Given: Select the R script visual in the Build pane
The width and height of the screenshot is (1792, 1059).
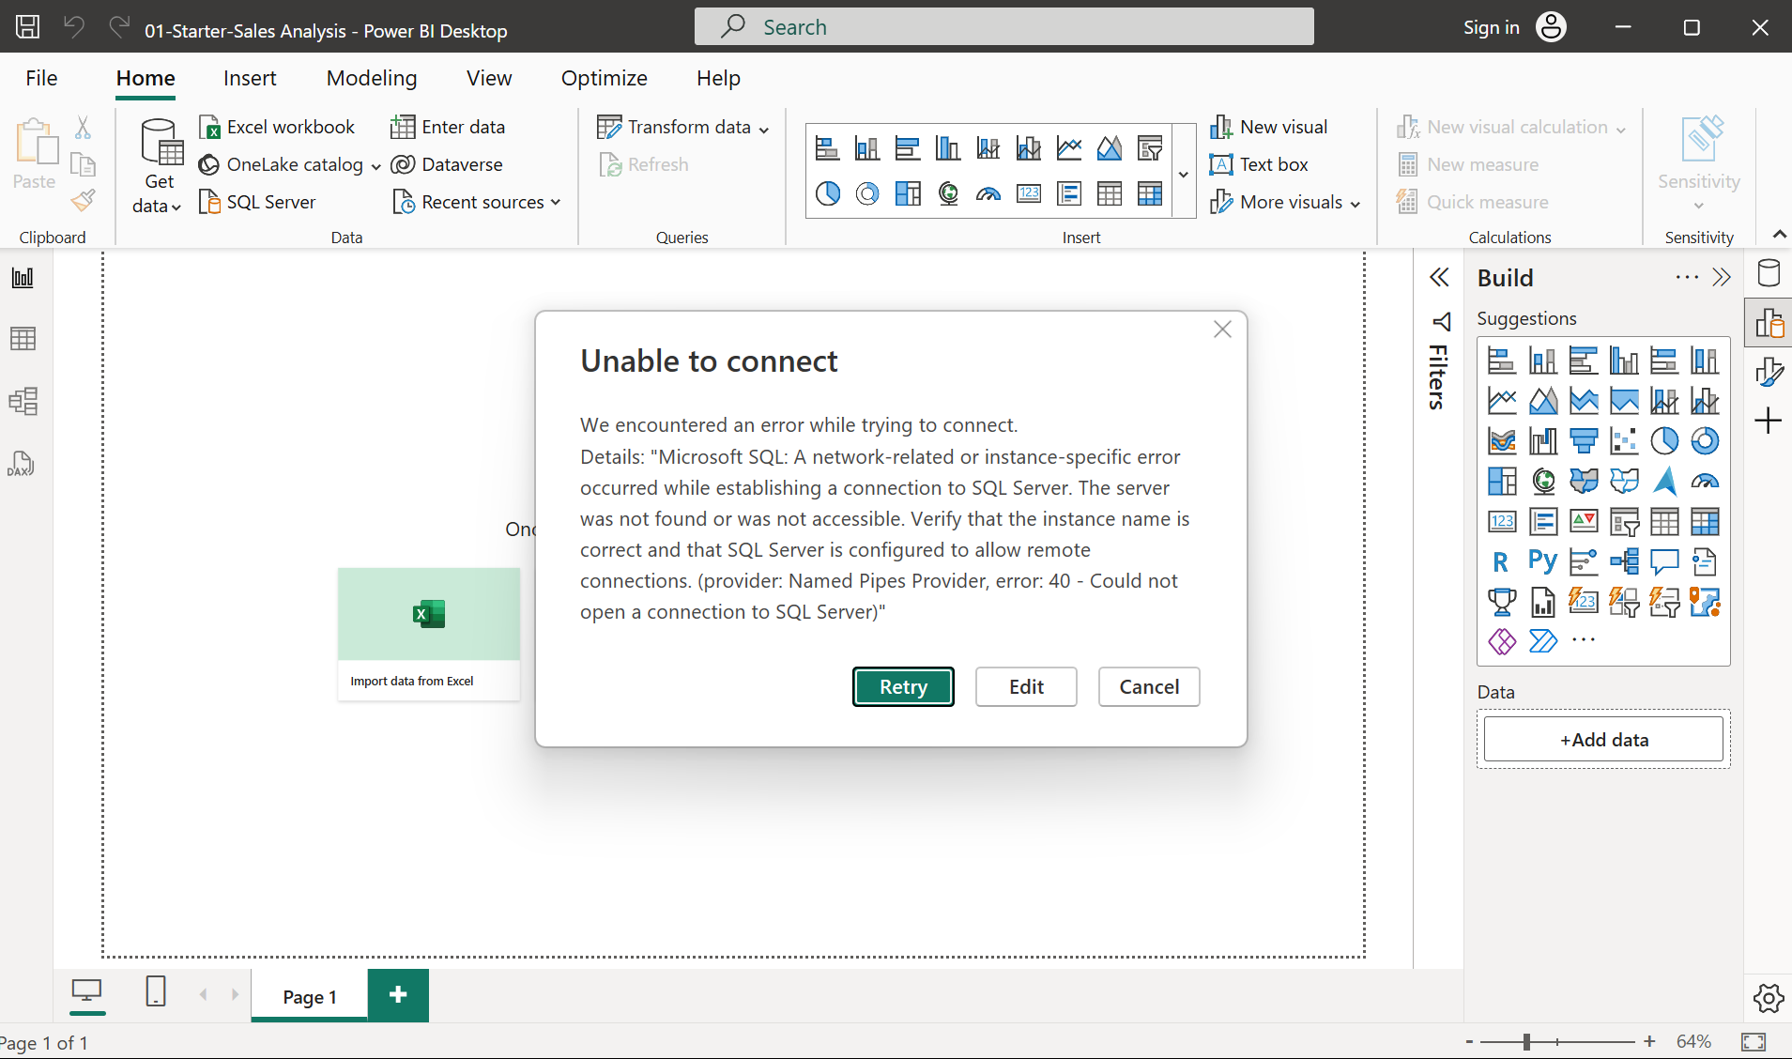Looking at the screenshot, I should [1501, 561].
